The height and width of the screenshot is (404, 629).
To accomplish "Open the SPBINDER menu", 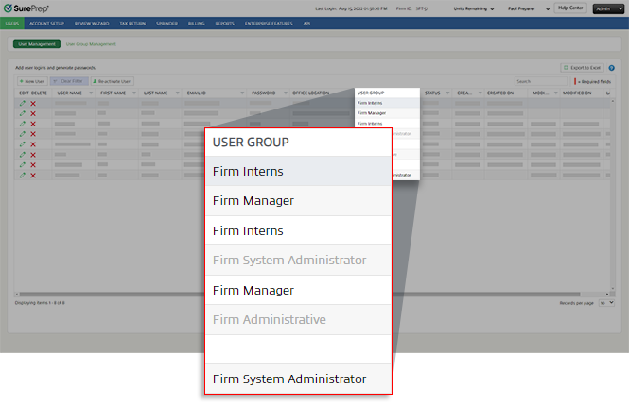I will click(x=166, y=24).
